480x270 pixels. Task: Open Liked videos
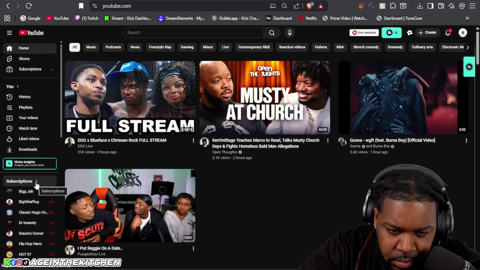click(x=30, y=139)
